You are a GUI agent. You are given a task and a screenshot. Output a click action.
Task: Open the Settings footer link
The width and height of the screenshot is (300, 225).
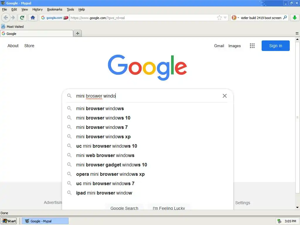click(243, 203)
